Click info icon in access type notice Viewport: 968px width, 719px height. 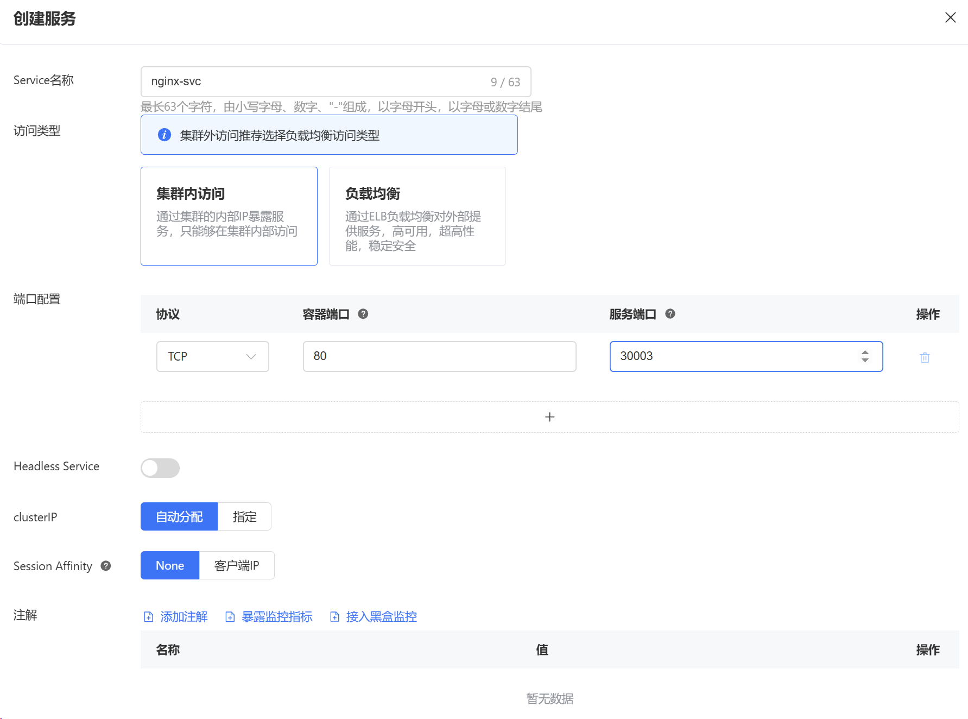165,135
